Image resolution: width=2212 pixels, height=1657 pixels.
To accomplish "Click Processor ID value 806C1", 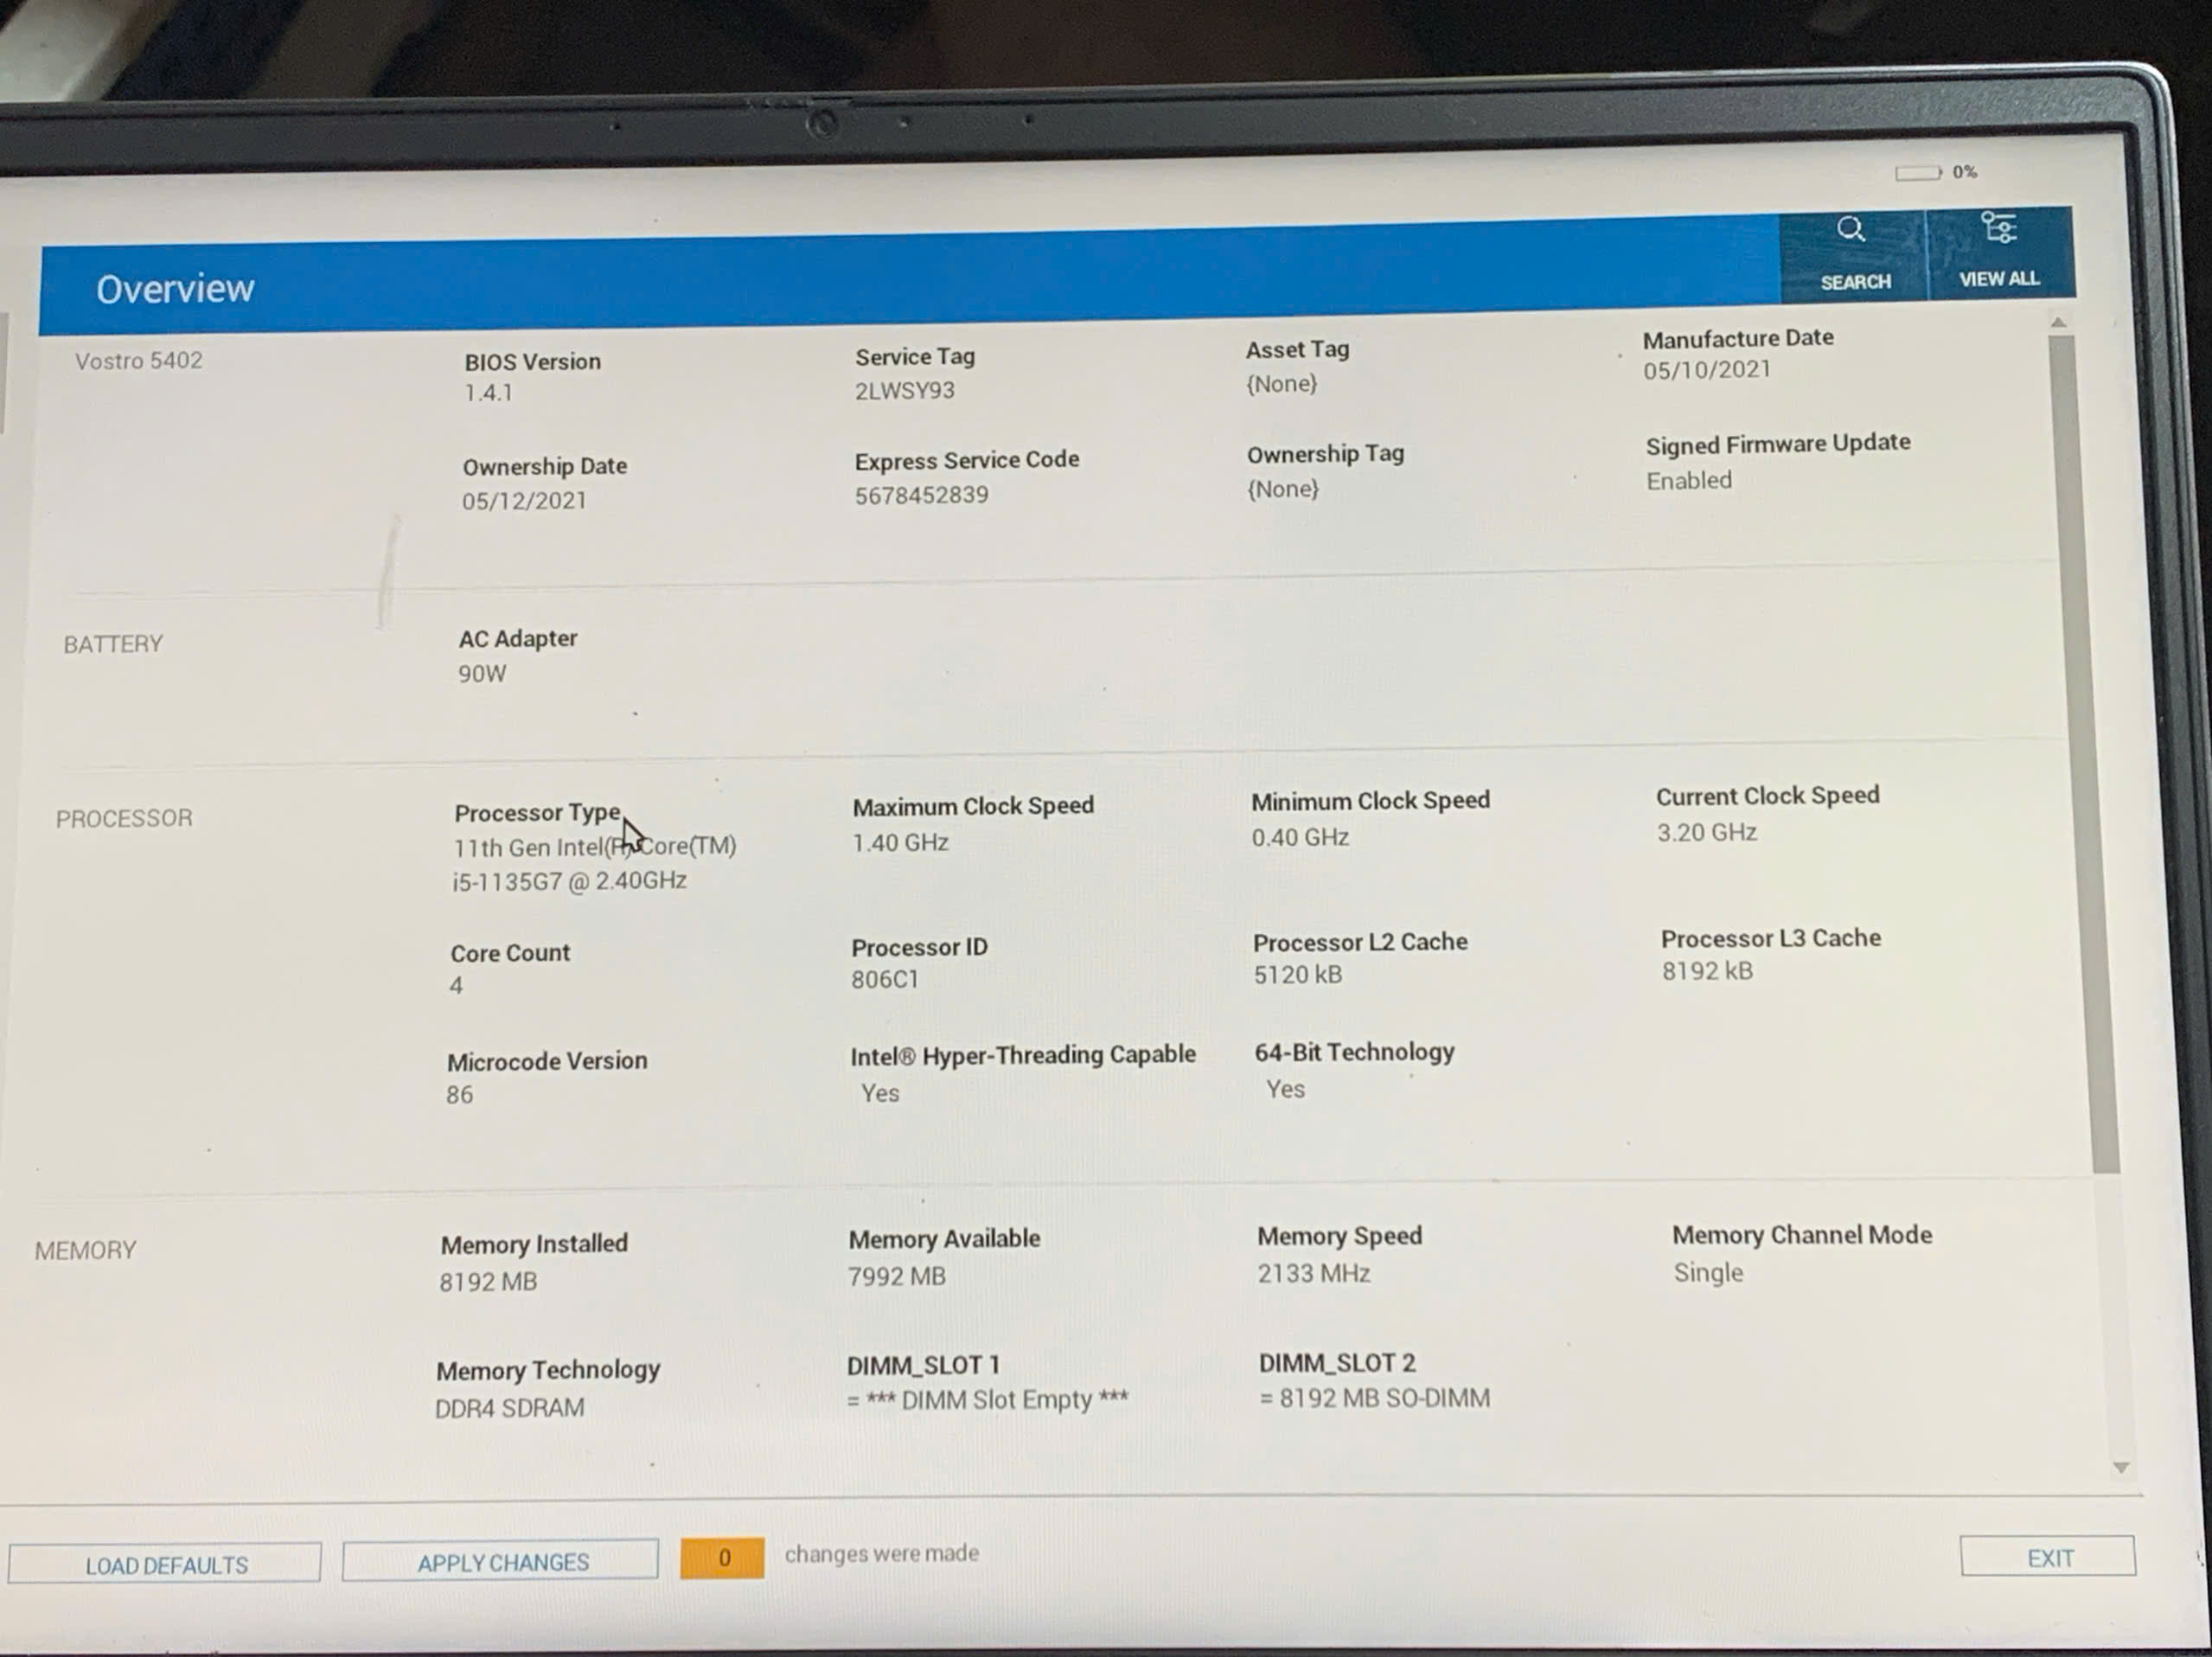I will [884, 979].
